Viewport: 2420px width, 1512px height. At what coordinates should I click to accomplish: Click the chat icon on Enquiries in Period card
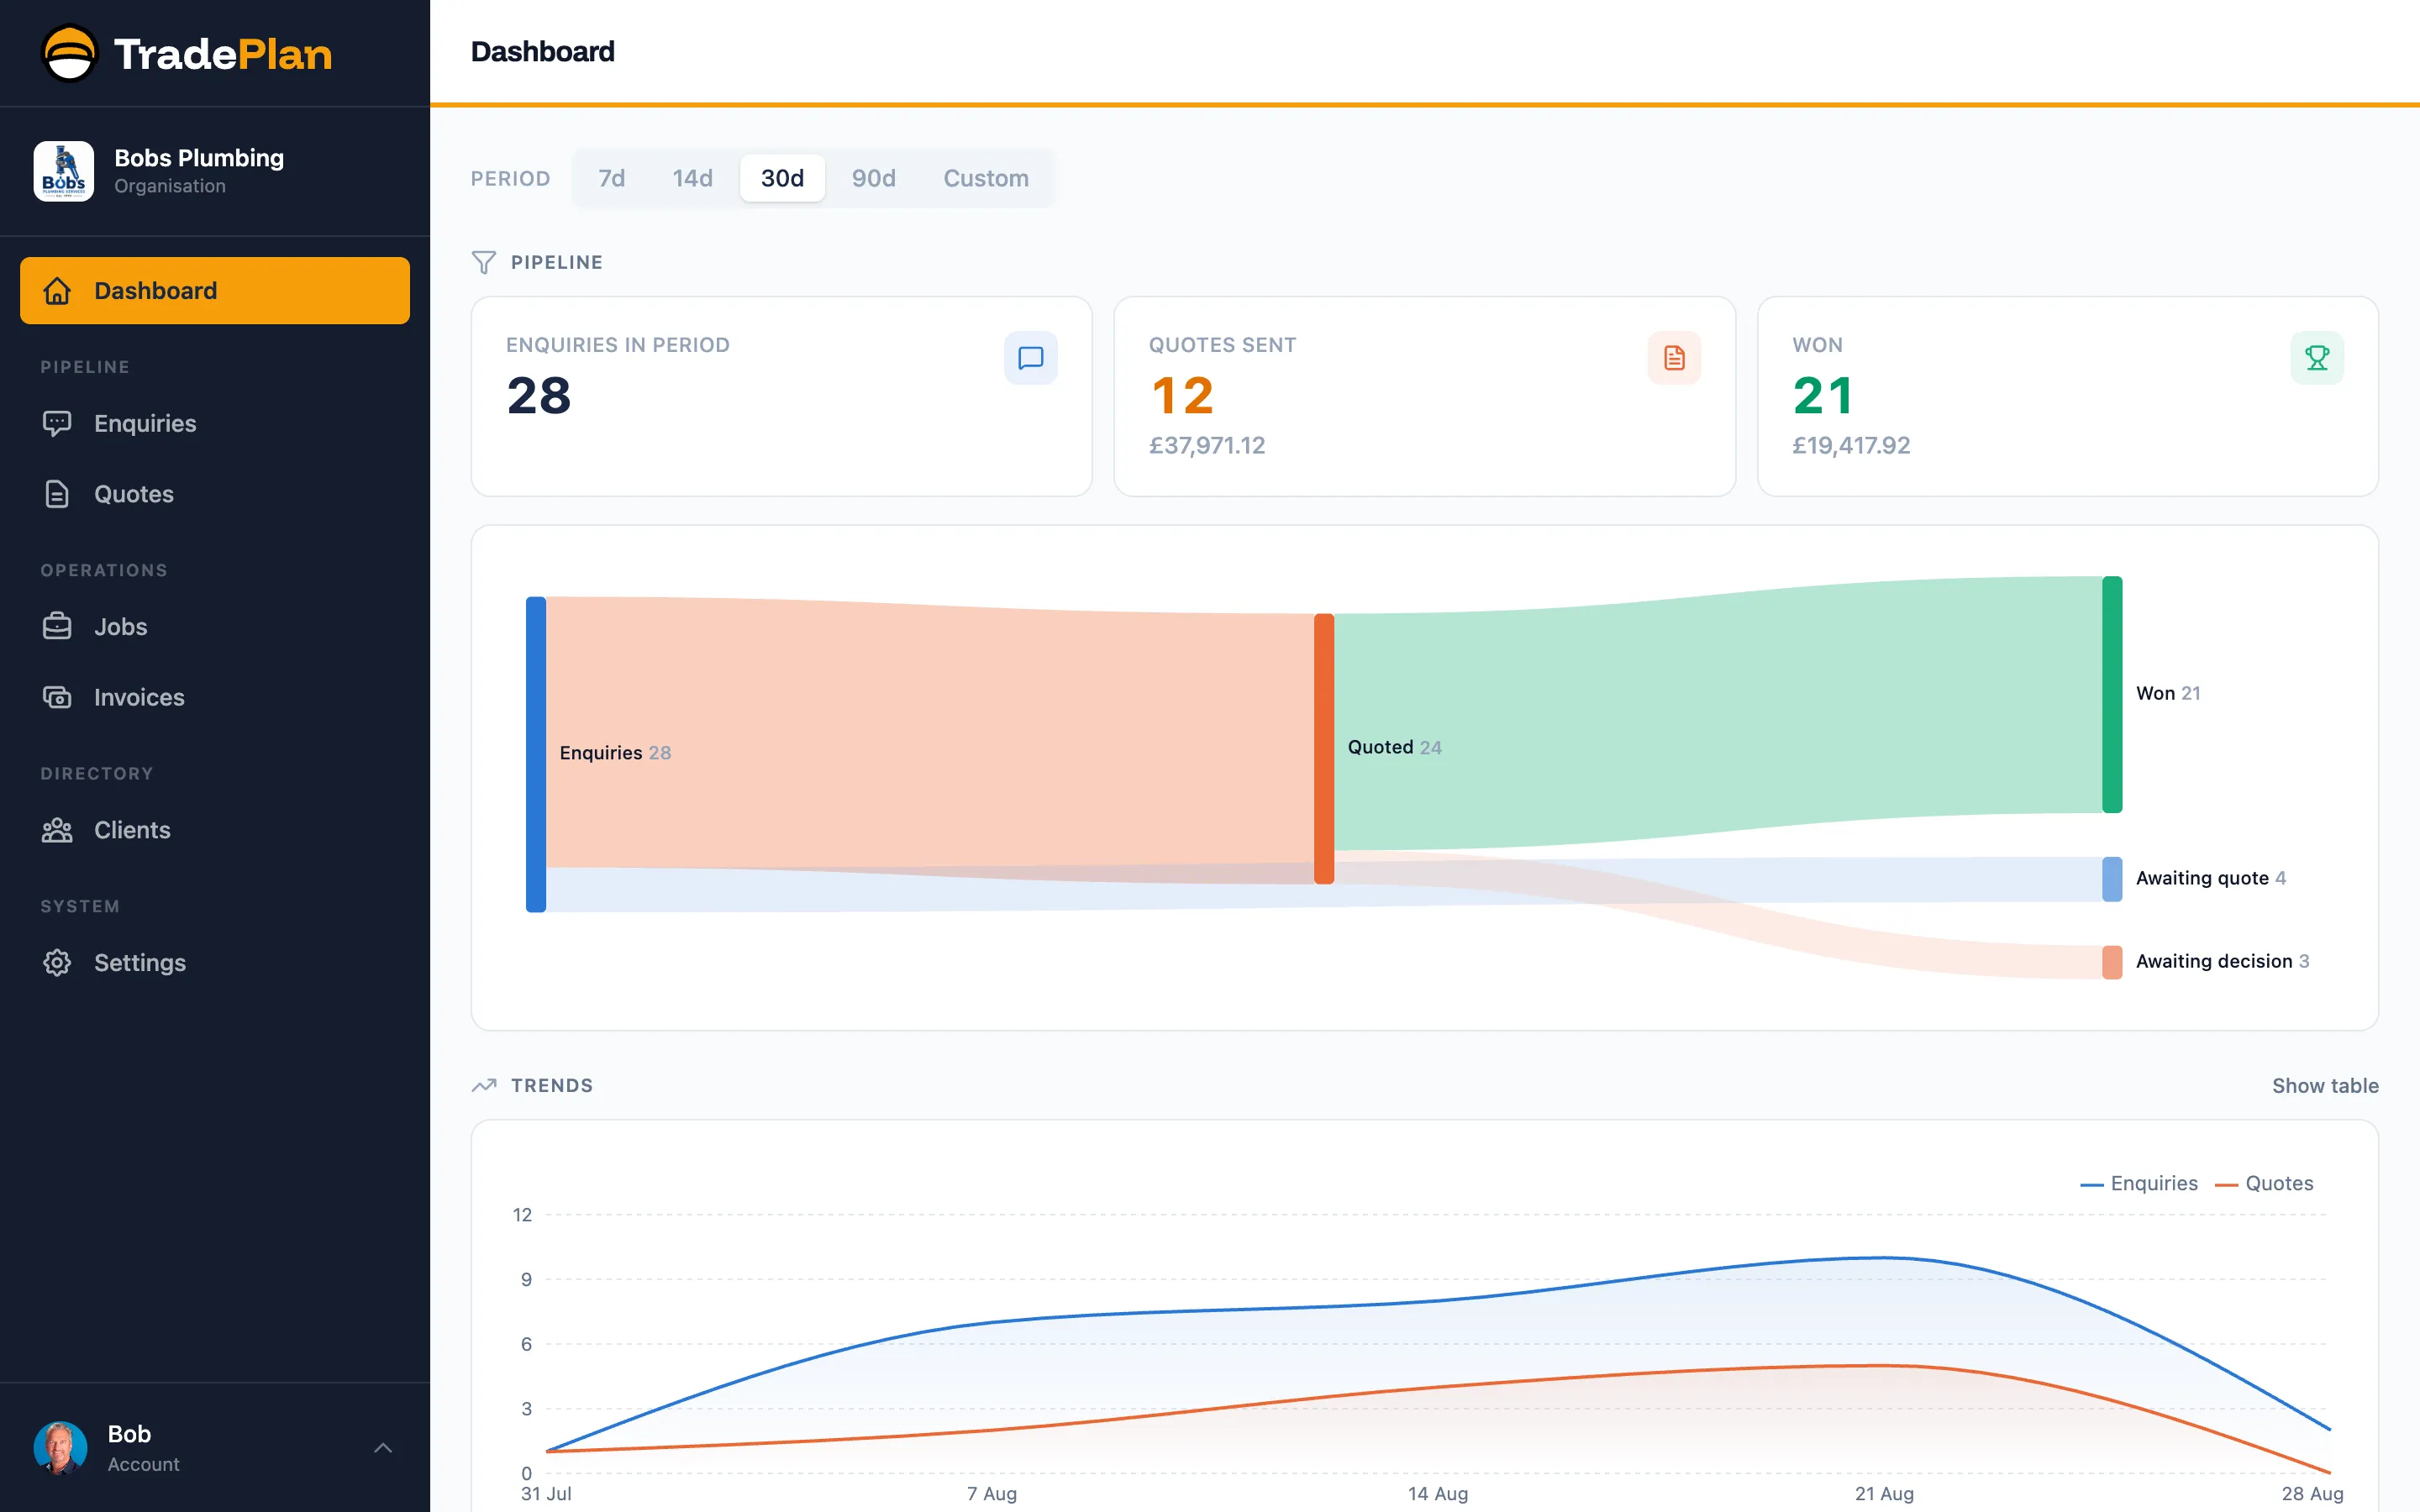click(1030, 358)
